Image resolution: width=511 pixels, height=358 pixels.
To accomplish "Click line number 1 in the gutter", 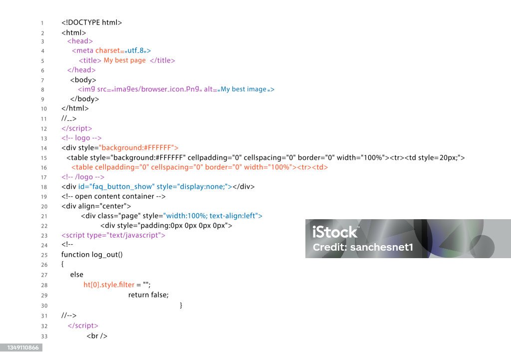I will (42, 23).
